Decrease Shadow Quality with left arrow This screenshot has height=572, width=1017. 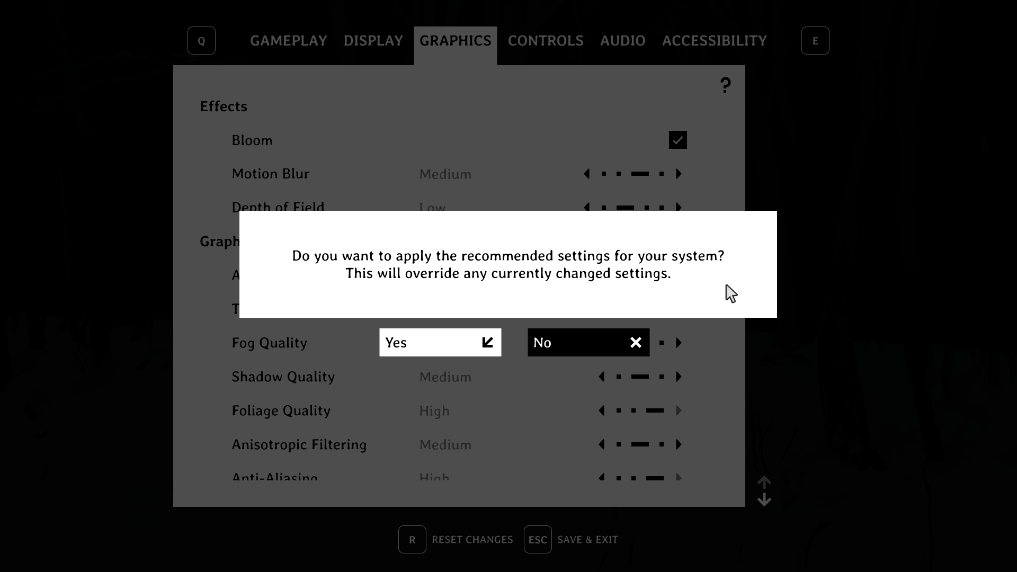click(602, 377)
